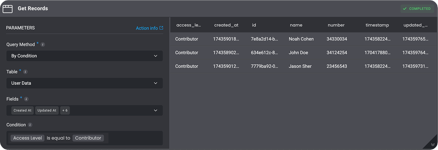Click info icon next to Query Method
Image resolution: width=438 pixels, height=150 pixels.
click(43, 44)
